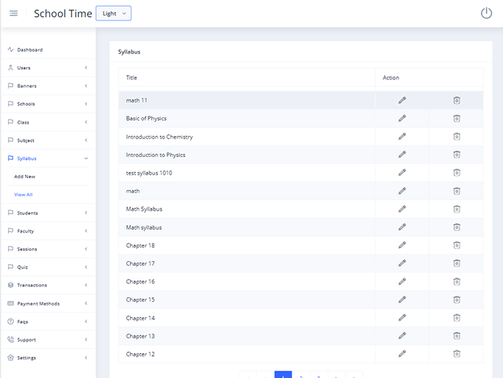Edit Basic of Physics entry
Image resolution: width=503 pixels, height=378 pixels.
coord(402,118)
